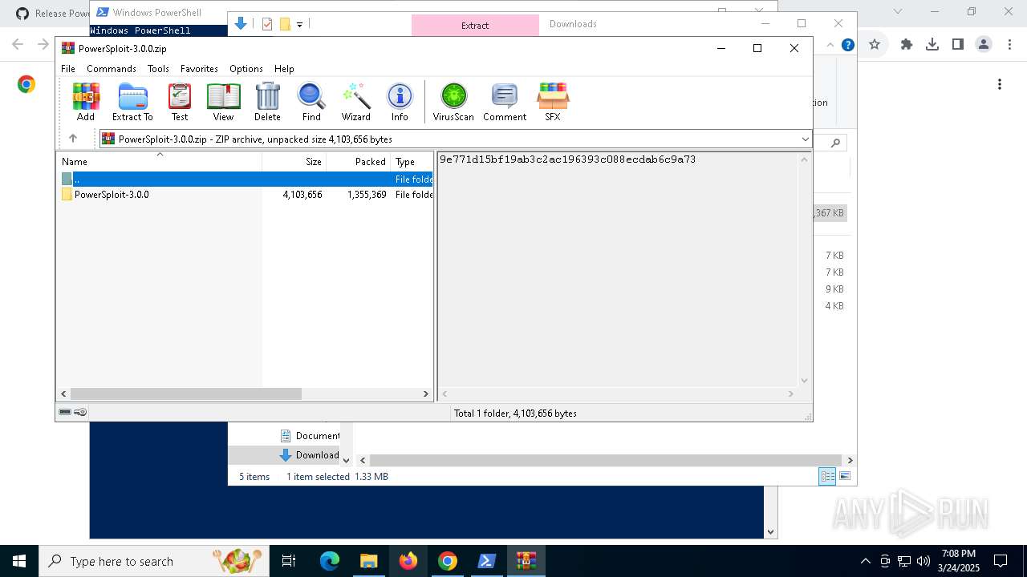Screen dimensions: 1027x577
Task: Click the Windows Start button
Action: [19, 561]
